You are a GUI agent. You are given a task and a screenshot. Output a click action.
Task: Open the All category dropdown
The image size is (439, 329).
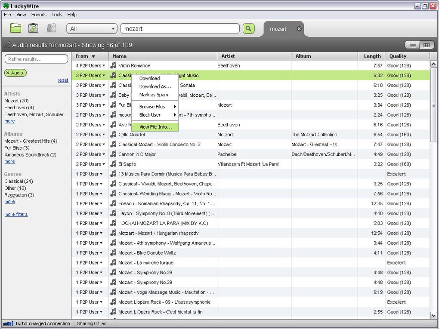(x=92, y=28)
